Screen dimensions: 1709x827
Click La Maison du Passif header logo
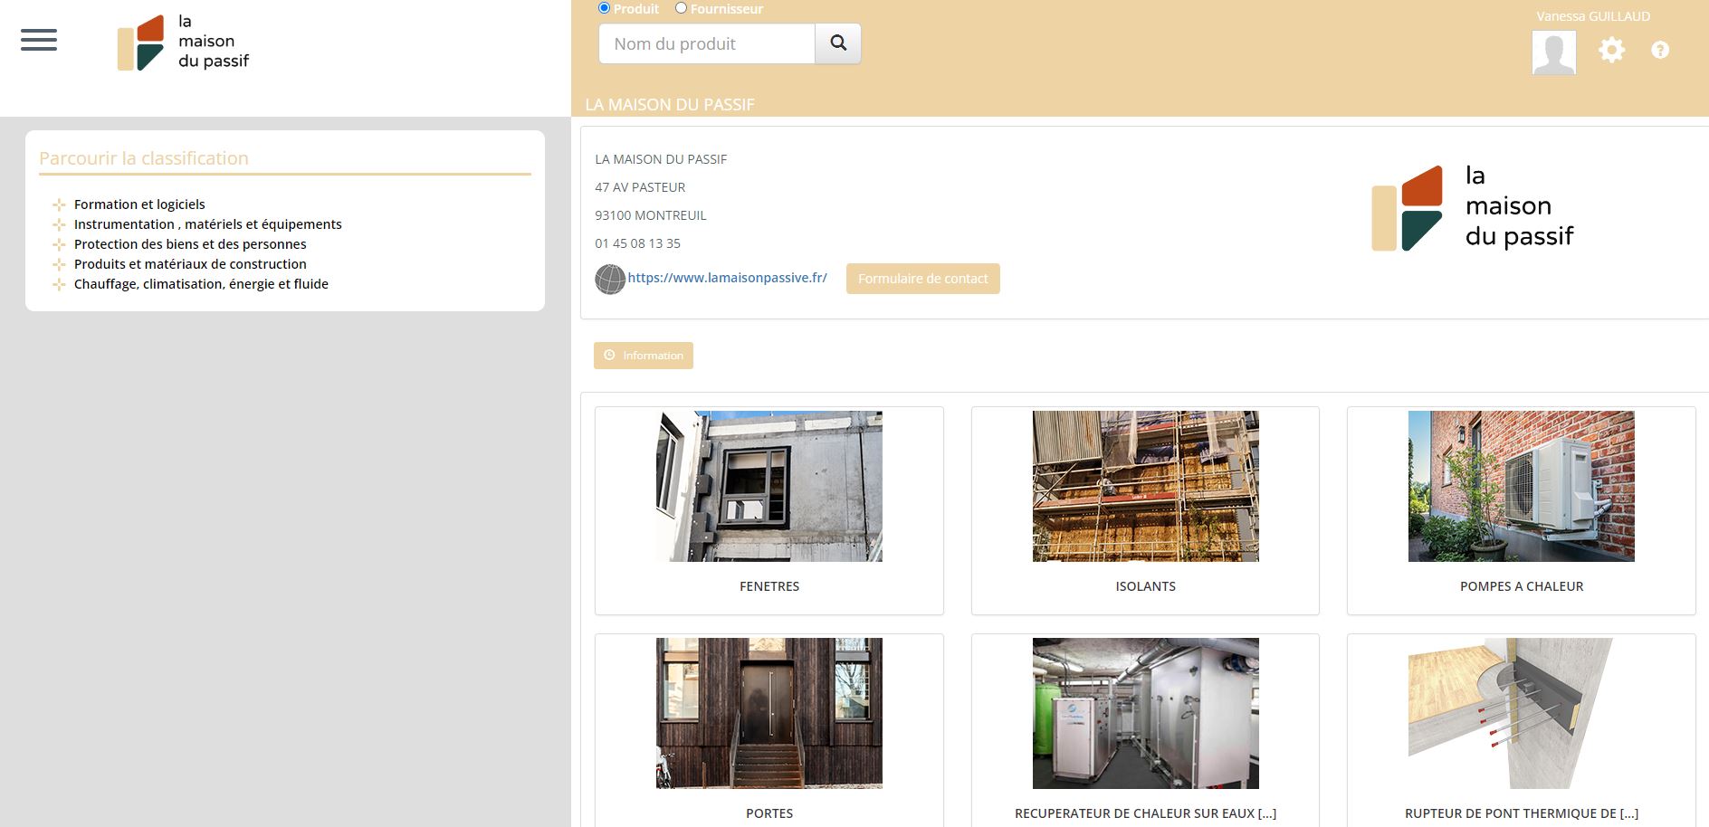click(183, 43)
